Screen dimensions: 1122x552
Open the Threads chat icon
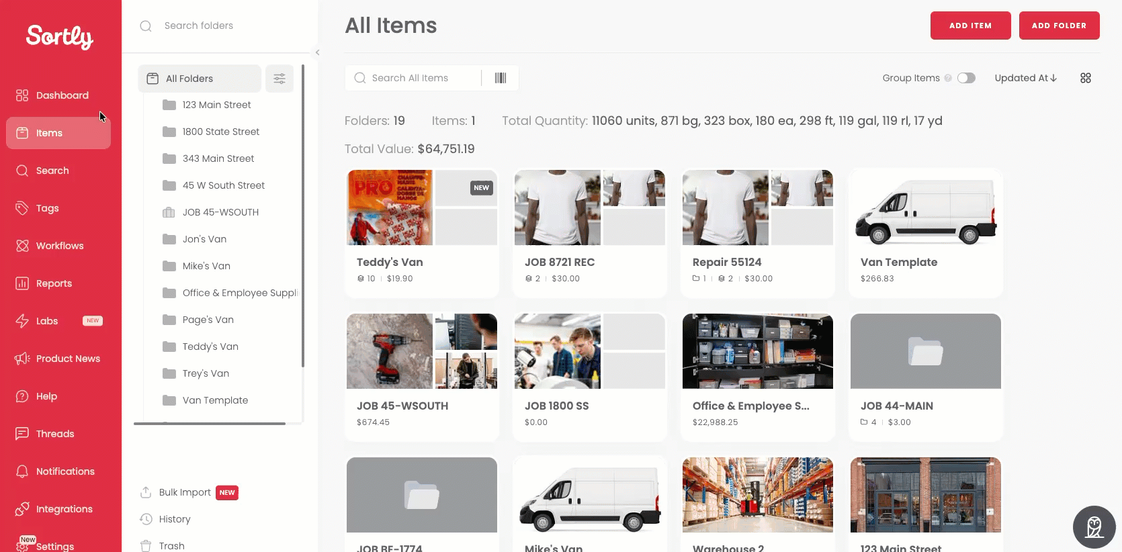[22, 434]
